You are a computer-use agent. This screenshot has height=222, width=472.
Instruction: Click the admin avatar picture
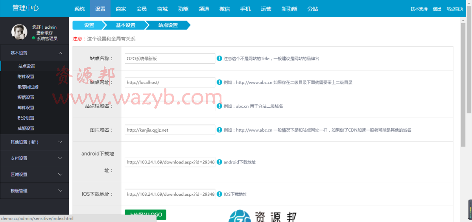(x=19, y=32)
